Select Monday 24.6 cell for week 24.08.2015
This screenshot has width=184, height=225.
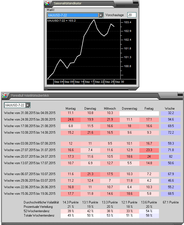point(70,119)
